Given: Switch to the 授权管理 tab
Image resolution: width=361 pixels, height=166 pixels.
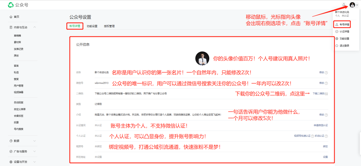Looking at the screenshot, I should (x=109, y=26).
